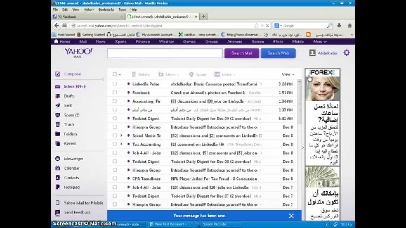Click the mail search input field
The image size is (406, 228).
coord(165,53)
